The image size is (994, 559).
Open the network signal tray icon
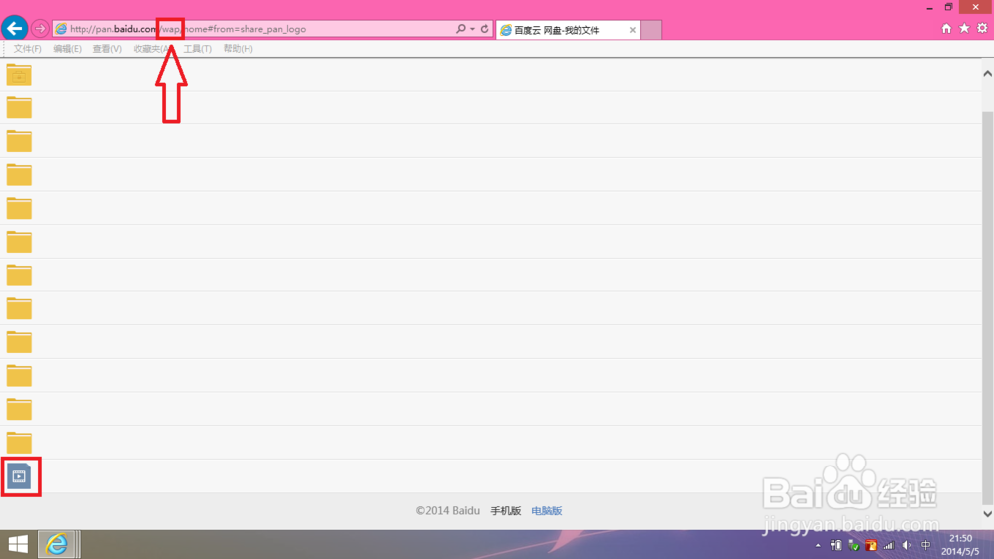pyautogui.click(x=889, y=545)
